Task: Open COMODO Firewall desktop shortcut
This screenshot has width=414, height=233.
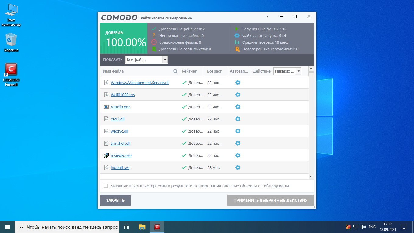Action: [x=11, y=74]
